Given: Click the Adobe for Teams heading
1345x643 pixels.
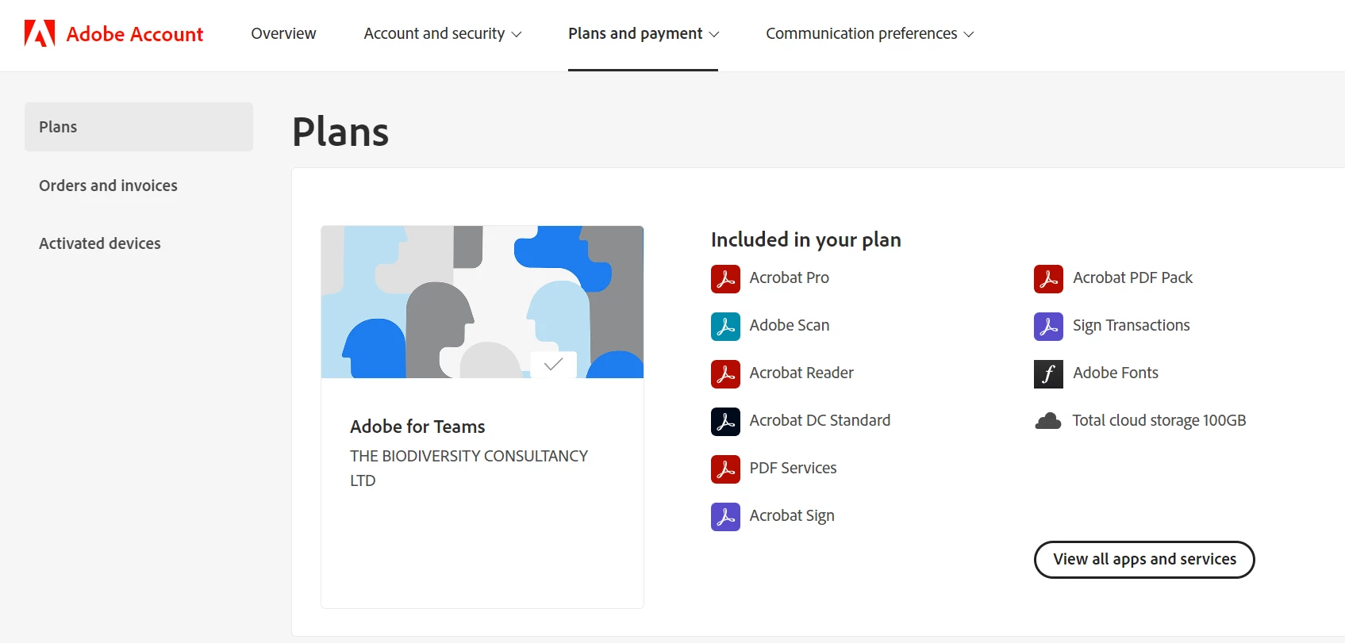Looking at the screenshot, I should point(417,427).
